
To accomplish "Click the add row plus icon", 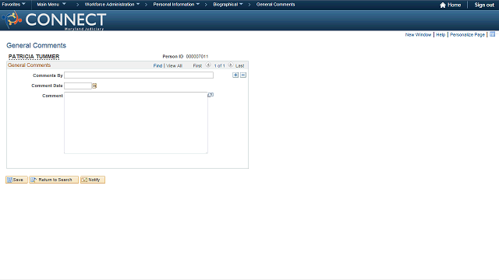I will tap(235, 75).
